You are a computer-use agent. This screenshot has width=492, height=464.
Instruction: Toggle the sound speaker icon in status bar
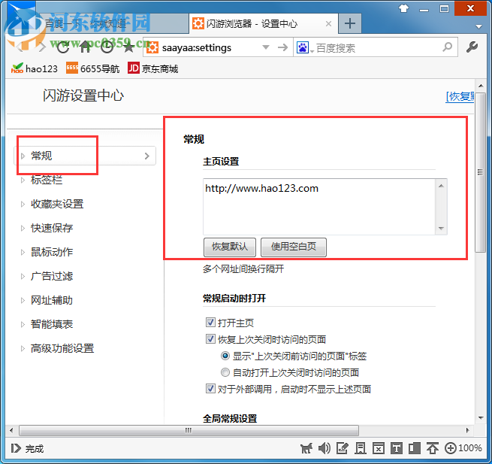(x=324, y=448)
